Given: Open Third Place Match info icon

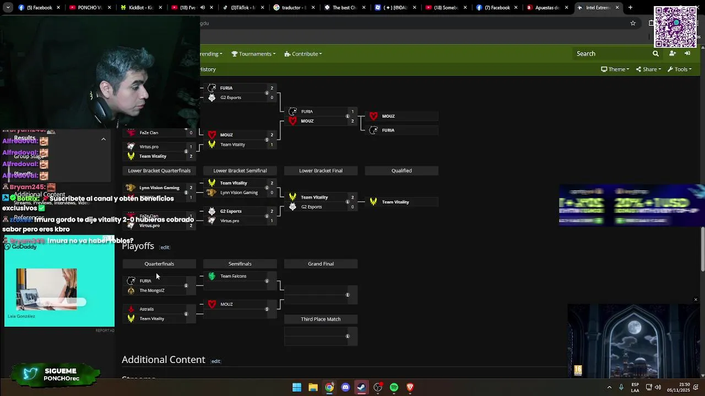Looking at the screenshot, I should (x=348, y=336).
